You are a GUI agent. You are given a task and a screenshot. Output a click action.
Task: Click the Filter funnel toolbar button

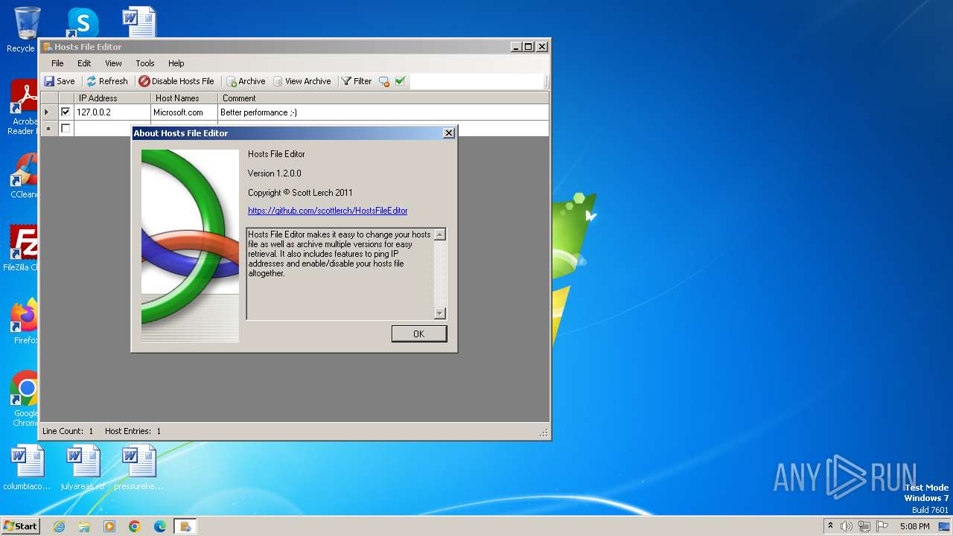(x=357, y=81)
